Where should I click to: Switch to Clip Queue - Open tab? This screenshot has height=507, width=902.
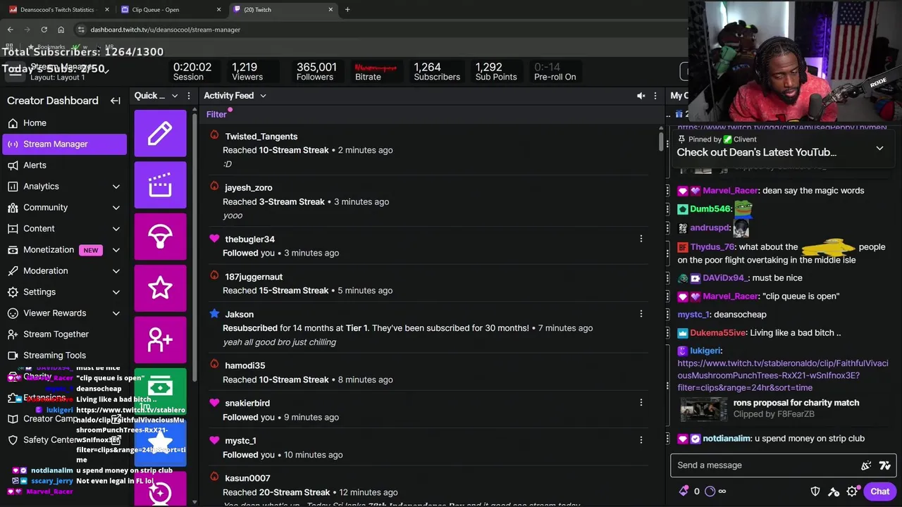tap(169, 10)
